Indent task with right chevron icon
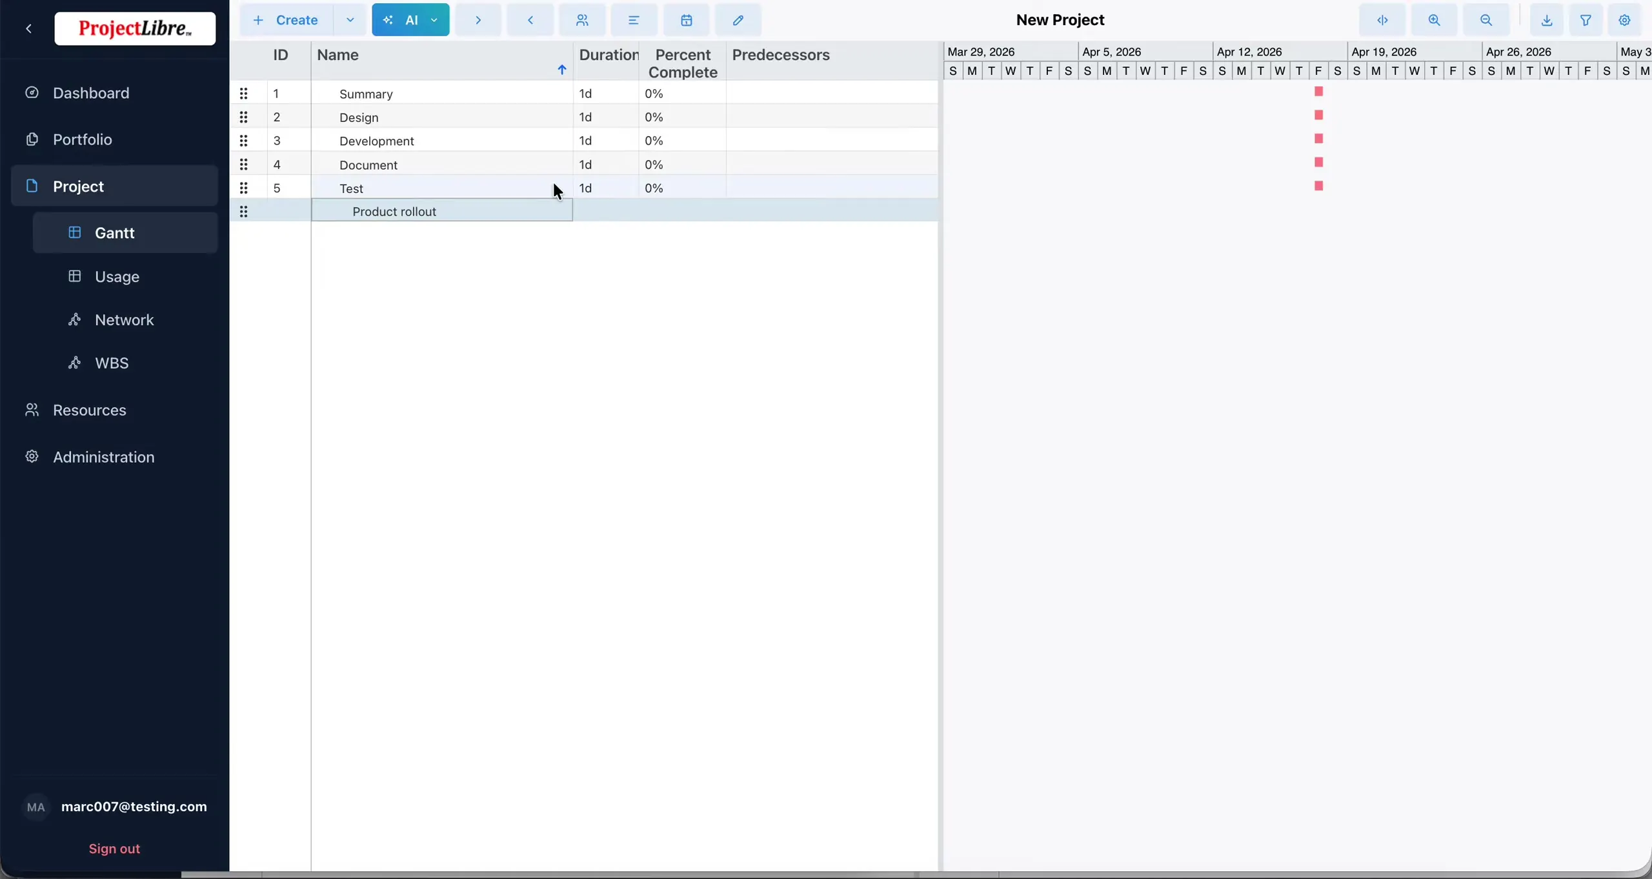1652x879 pixels. point(478,20)
